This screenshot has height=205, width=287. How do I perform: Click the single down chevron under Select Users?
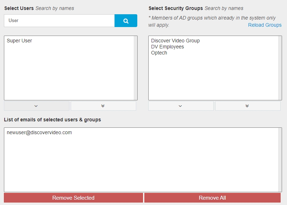[37, 106]
